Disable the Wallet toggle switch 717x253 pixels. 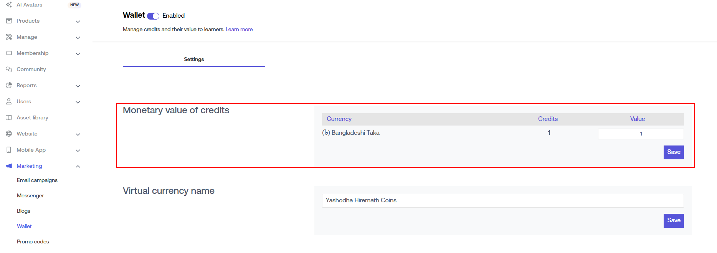tap(153, 16)
